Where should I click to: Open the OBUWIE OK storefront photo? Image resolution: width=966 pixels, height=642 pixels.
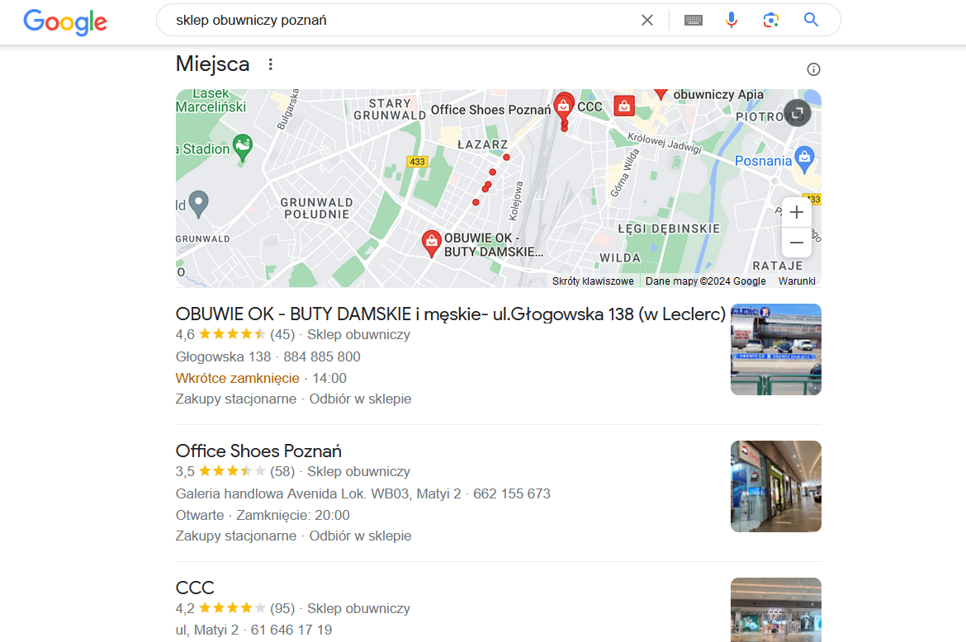pos(775,349)
